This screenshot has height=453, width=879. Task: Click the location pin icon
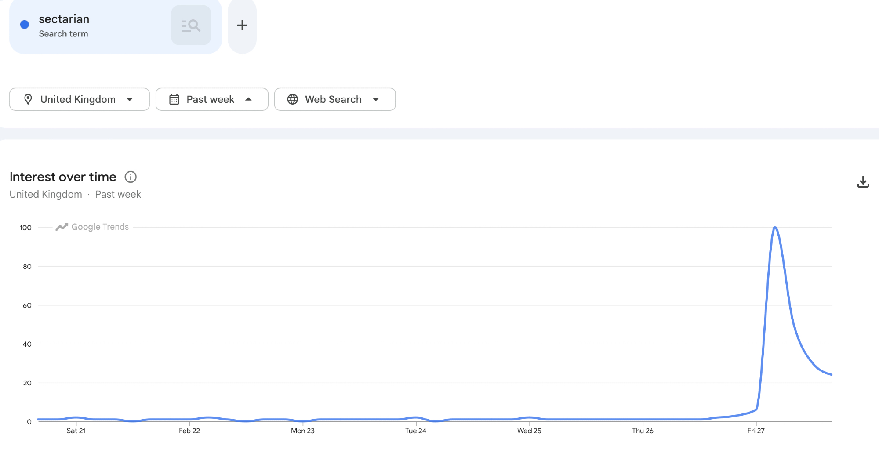28,99
